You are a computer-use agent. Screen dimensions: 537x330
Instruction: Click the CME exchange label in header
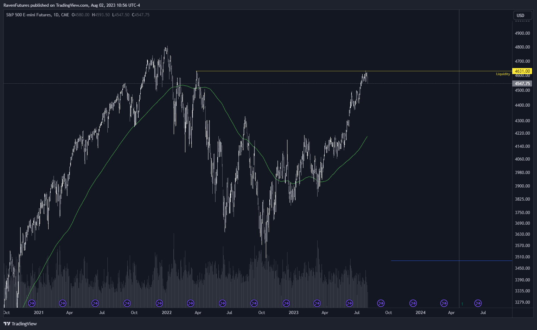click(x=65, y=15)
